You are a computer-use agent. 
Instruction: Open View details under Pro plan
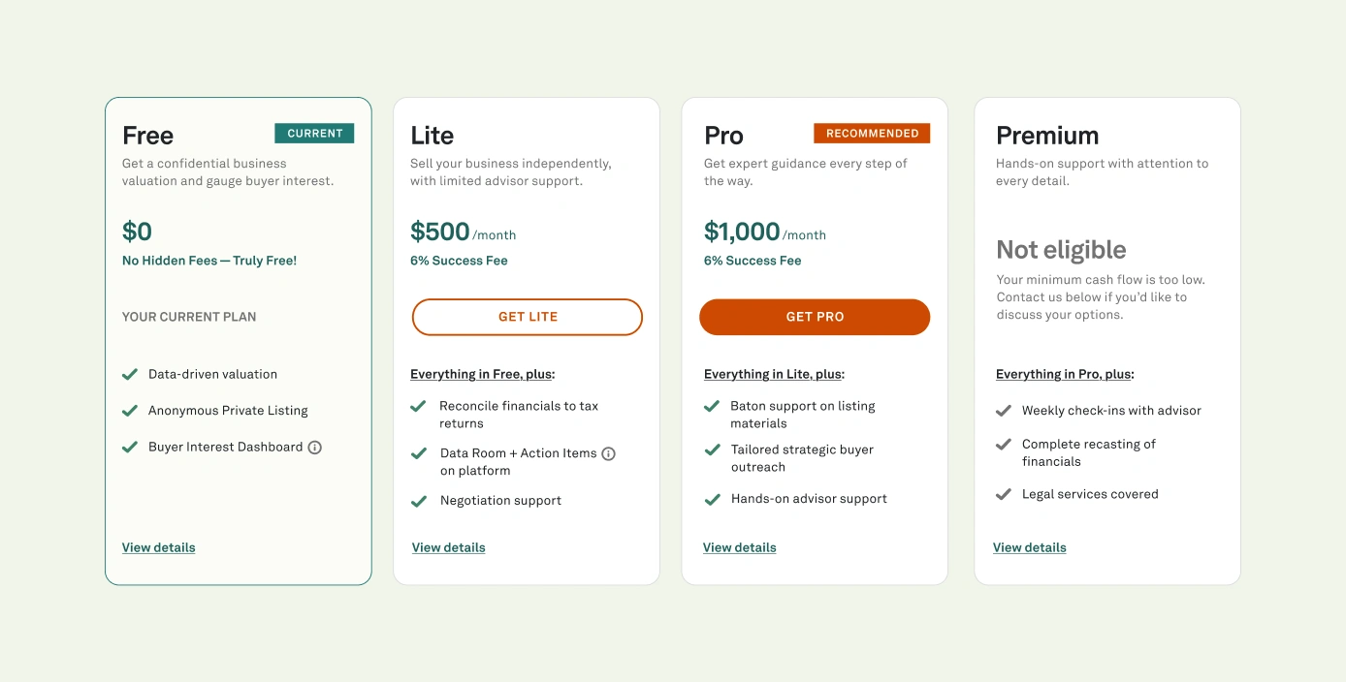740,547
